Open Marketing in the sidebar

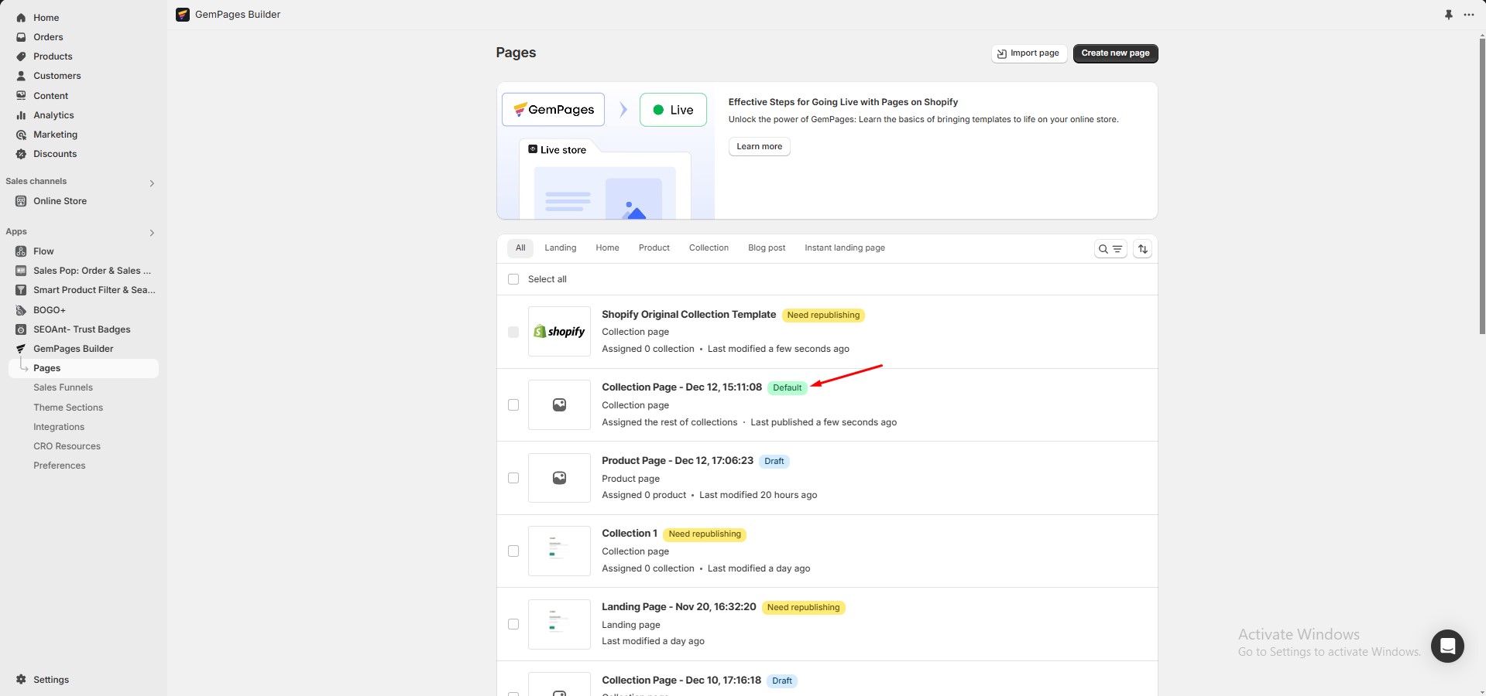click(55, 134)
